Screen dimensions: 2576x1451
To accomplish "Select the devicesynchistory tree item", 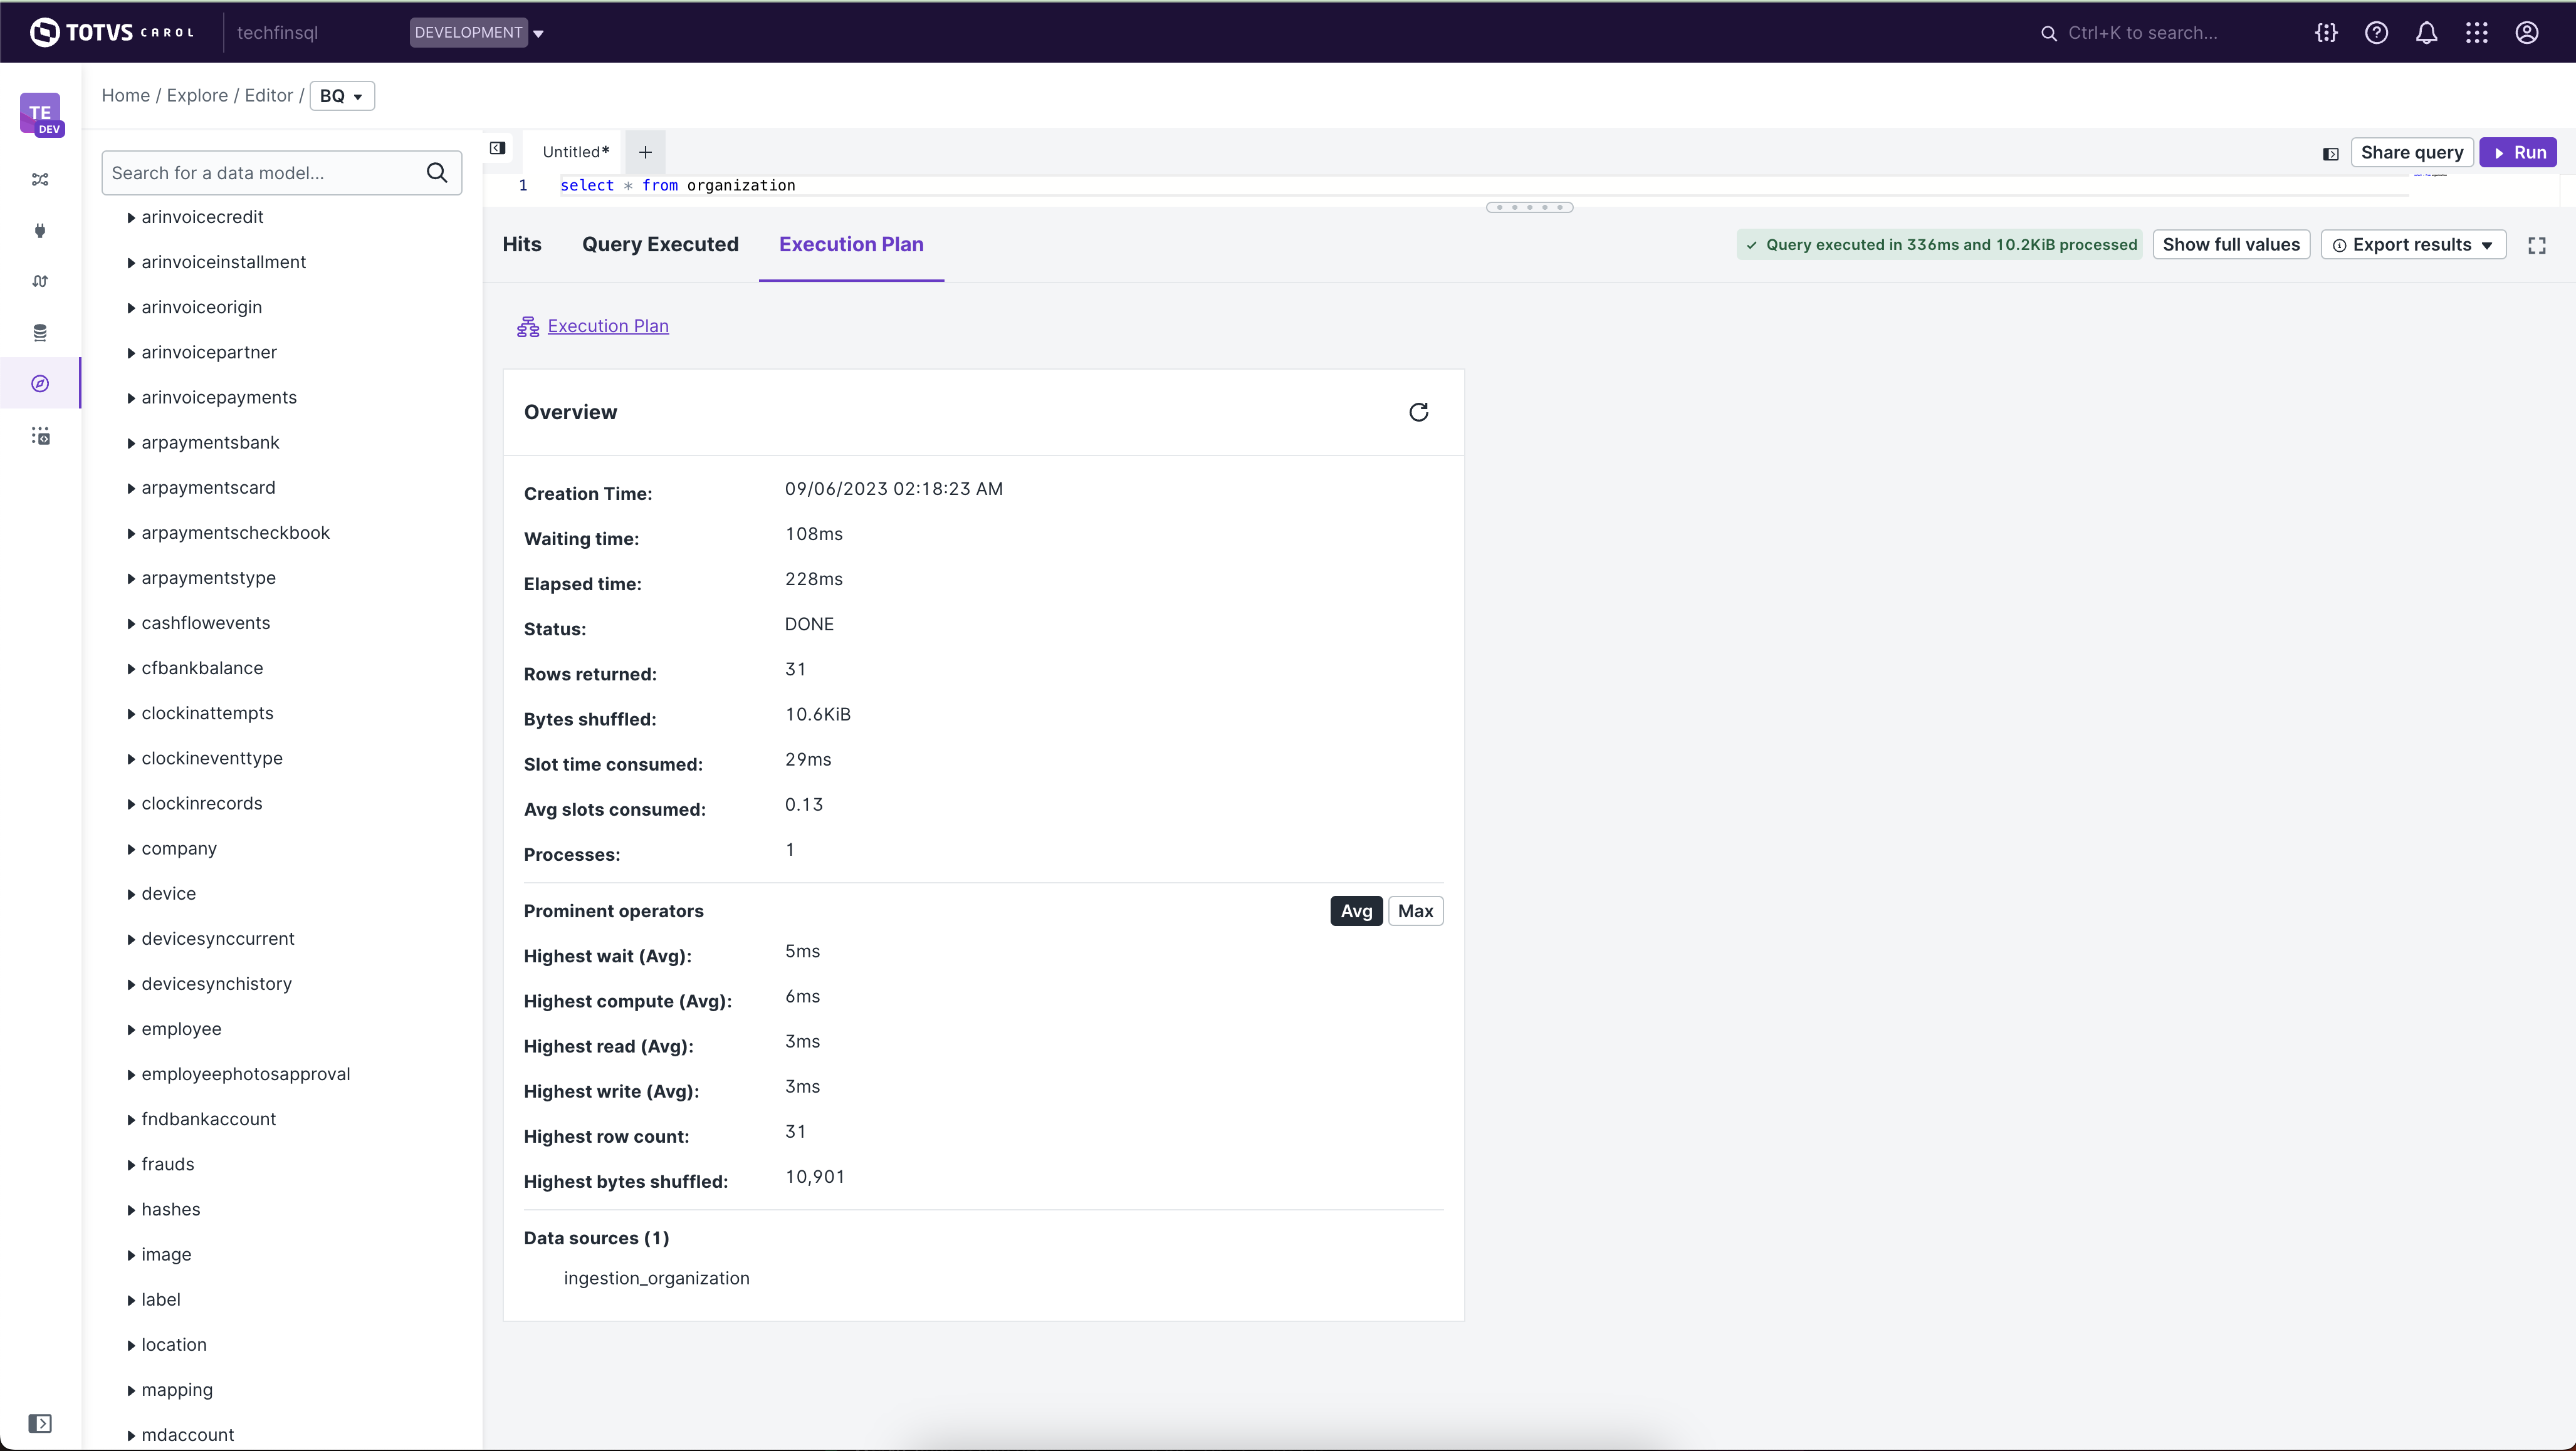I will [x=217, y=984].
